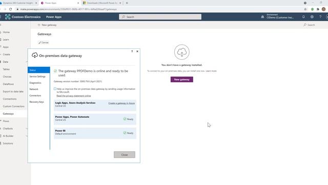Open a new browser tab with plus
Image resolution: width=328 pixels, height=185 pixels.
[x=127, y=3]
